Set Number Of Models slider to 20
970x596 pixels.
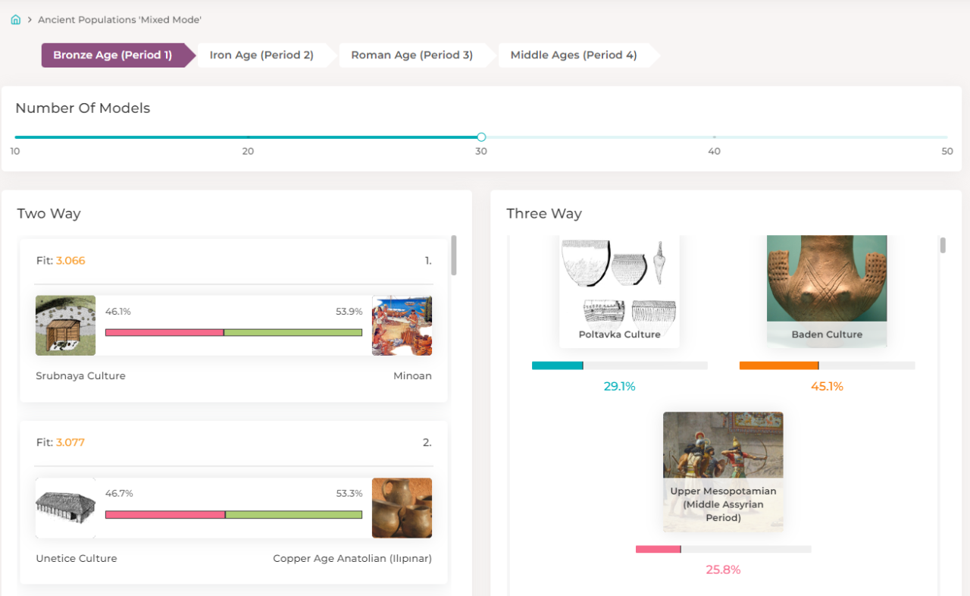click(x=248, y=137)
